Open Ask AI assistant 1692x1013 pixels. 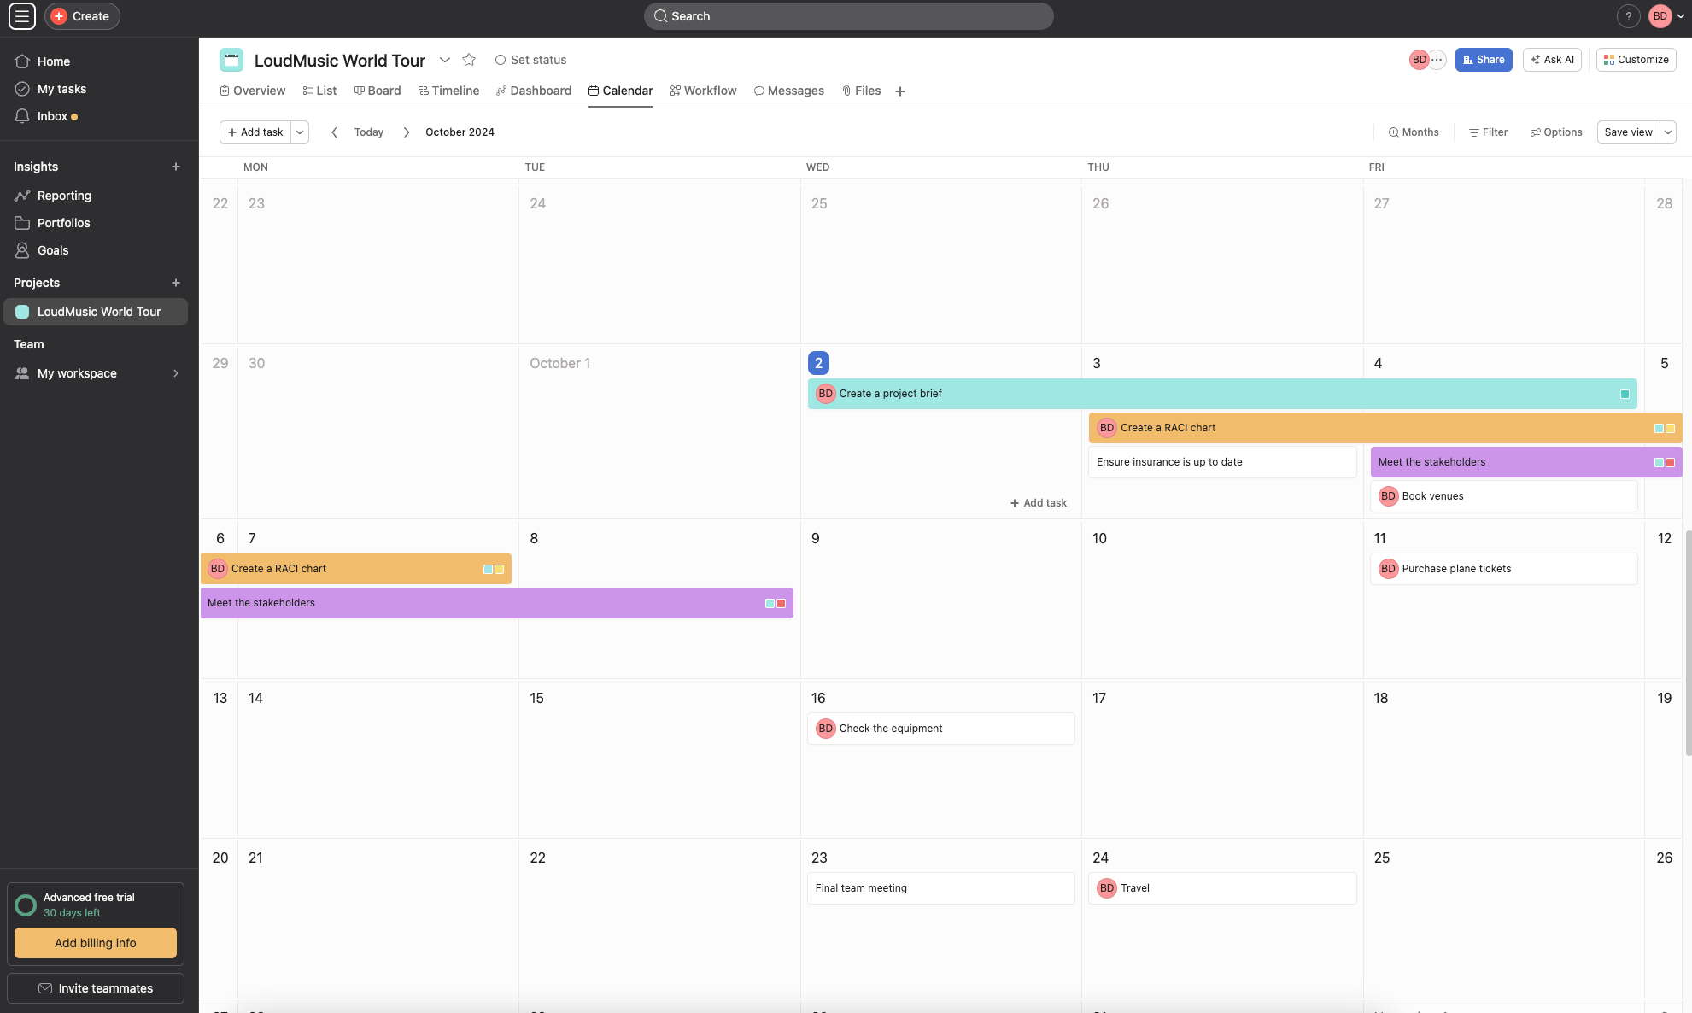[1553, 60]
